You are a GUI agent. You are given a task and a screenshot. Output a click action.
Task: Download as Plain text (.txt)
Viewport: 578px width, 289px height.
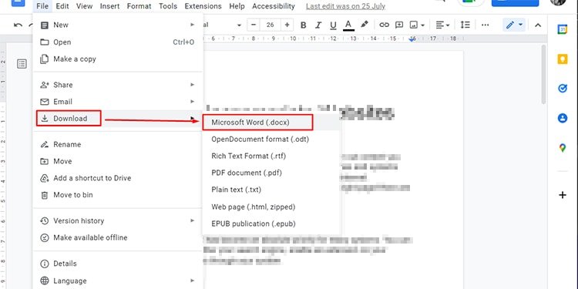pyautogui.click(x=271, y=190)
